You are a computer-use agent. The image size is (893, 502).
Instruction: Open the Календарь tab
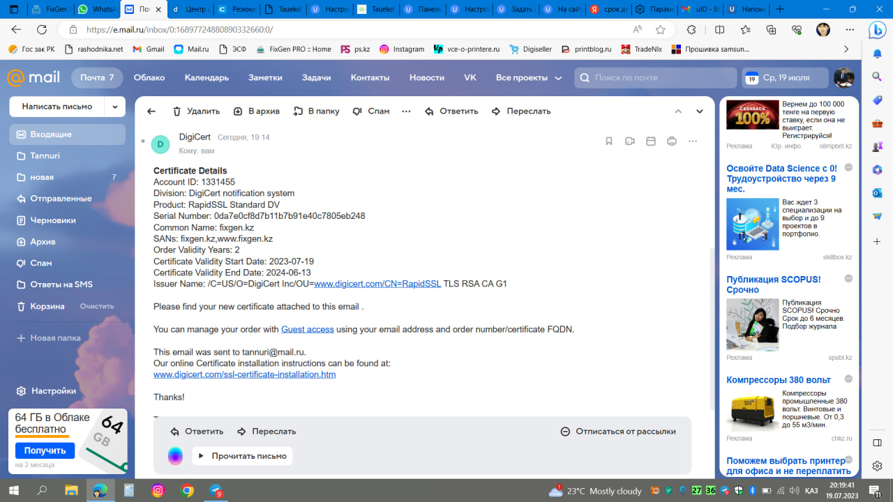coord(207,78)
